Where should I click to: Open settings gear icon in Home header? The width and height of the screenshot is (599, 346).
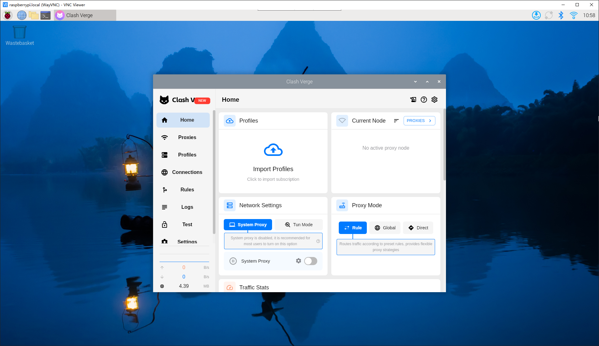point(434,100)
